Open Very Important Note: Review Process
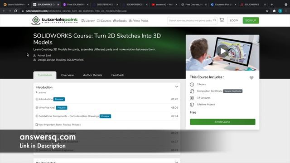The height and width of the screenshot is (163, 290). (x=59, y=125)
